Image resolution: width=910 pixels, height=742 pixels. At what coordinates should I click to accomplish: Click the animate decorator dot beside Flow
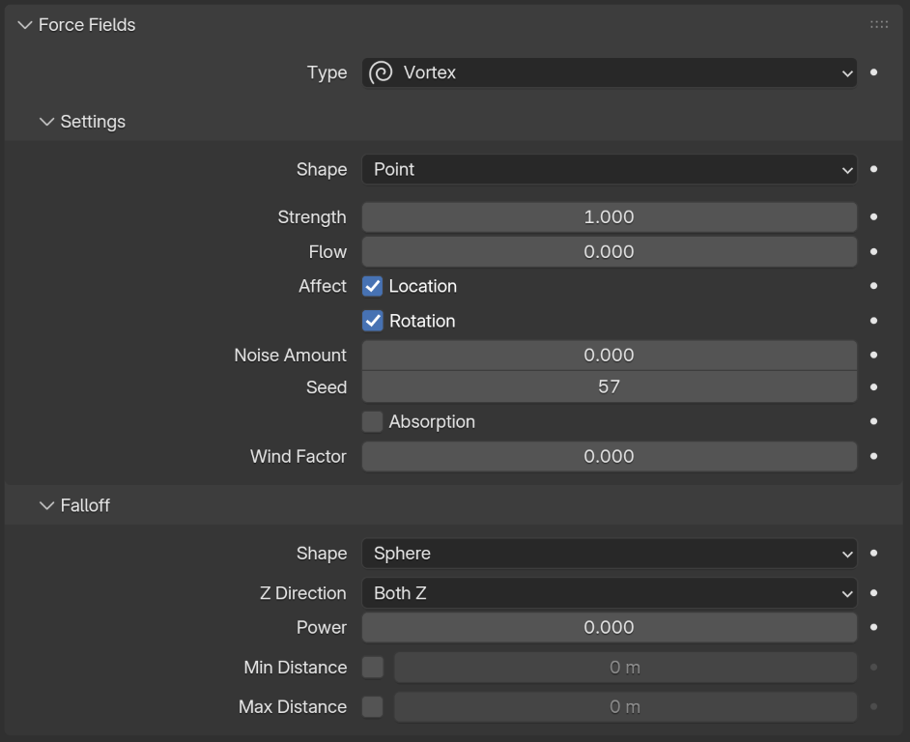pyautogui.click(x=873, y=251)
